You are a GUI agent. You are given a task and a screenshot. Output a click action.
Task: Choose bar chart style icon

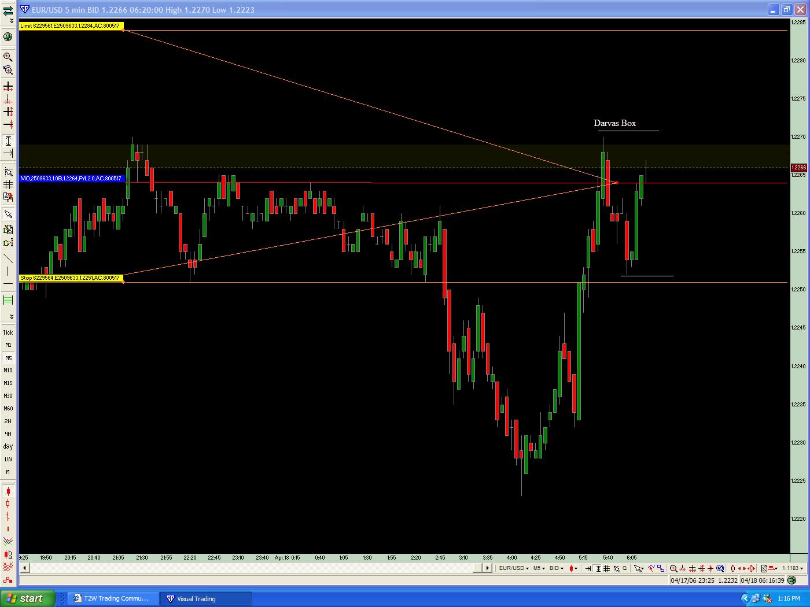(8, 516)
